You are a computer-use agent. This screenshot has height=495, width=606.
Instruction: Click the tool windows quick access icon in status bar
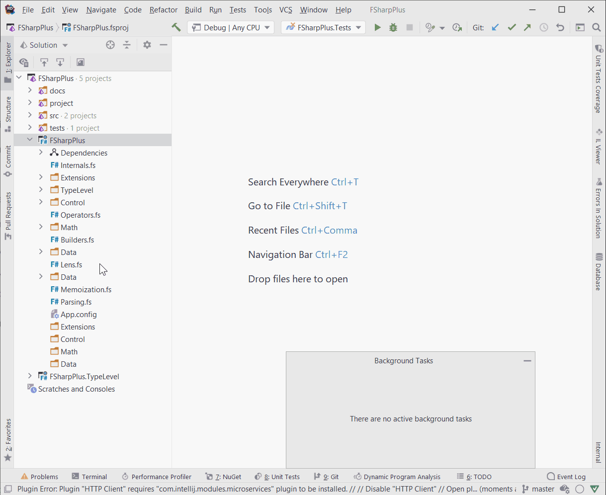point(8,489)
